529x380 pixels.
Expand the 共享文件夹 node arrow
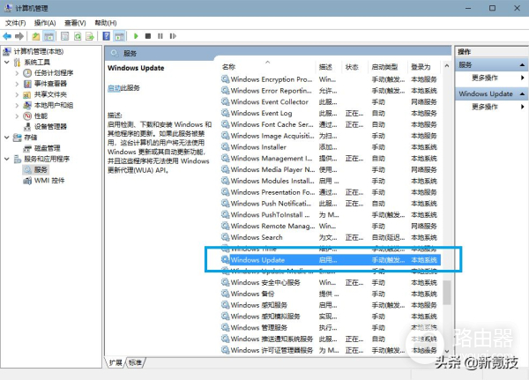(x=17, y=94)
